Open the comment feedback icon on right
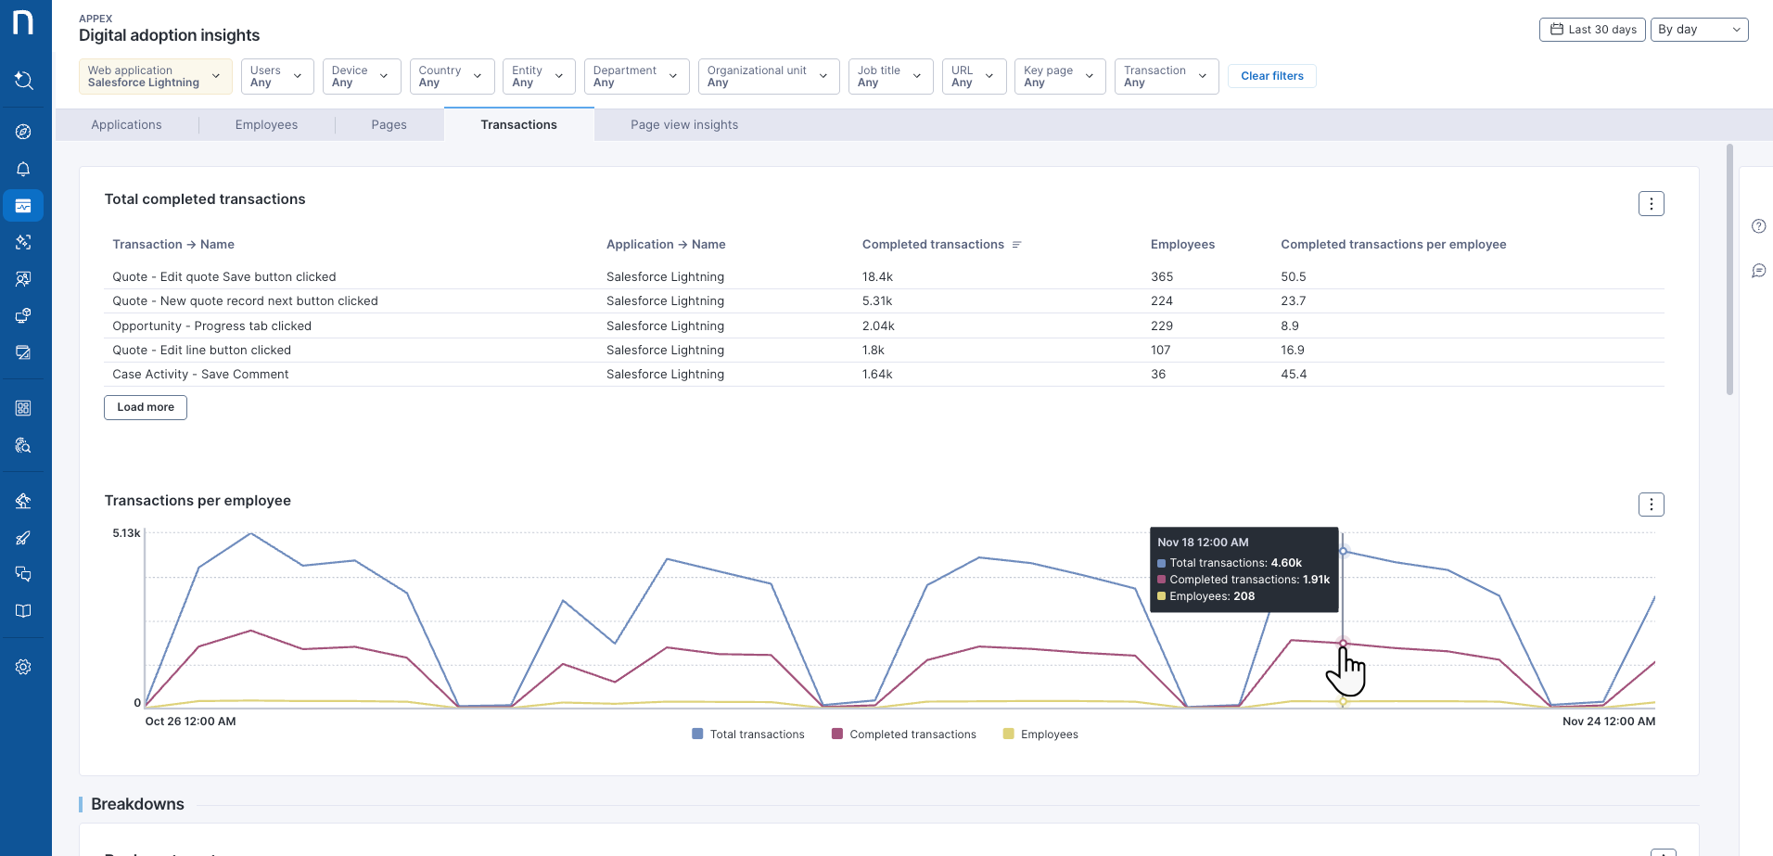The width and height of the screenshot is (1773, 856). [x=1758, y=271]
